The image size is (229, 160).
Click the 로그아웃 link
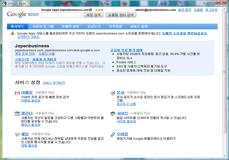pos(212,10)
